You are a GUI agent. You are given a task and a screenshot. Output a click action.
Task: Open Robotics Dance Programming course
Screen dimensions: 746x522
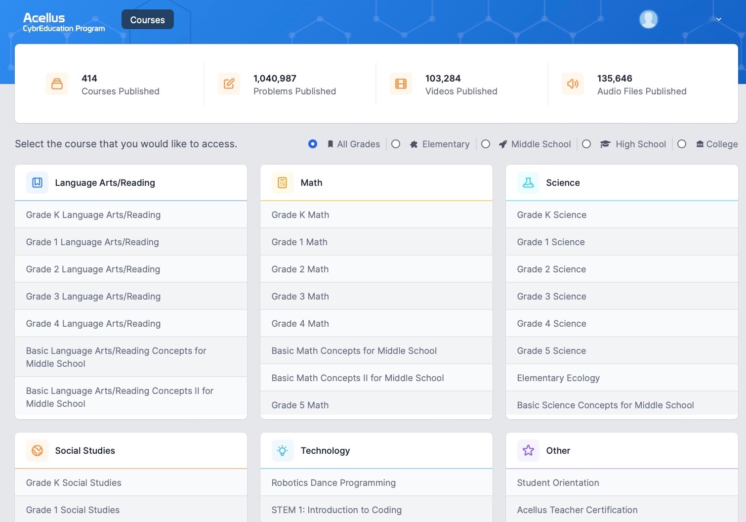(376, 482)
